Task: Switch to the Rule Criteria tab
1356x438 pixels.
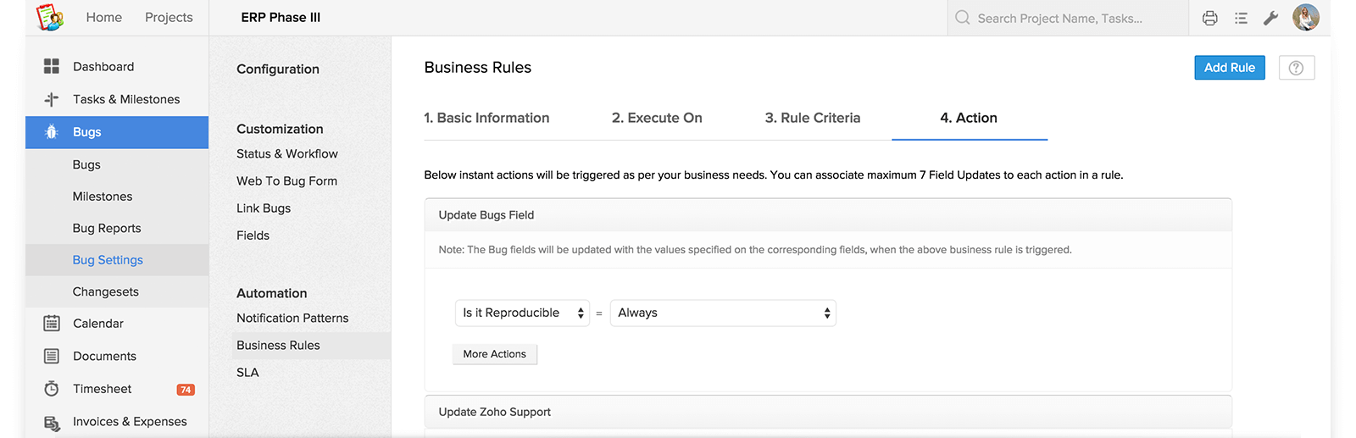Action: click(812, 118)
